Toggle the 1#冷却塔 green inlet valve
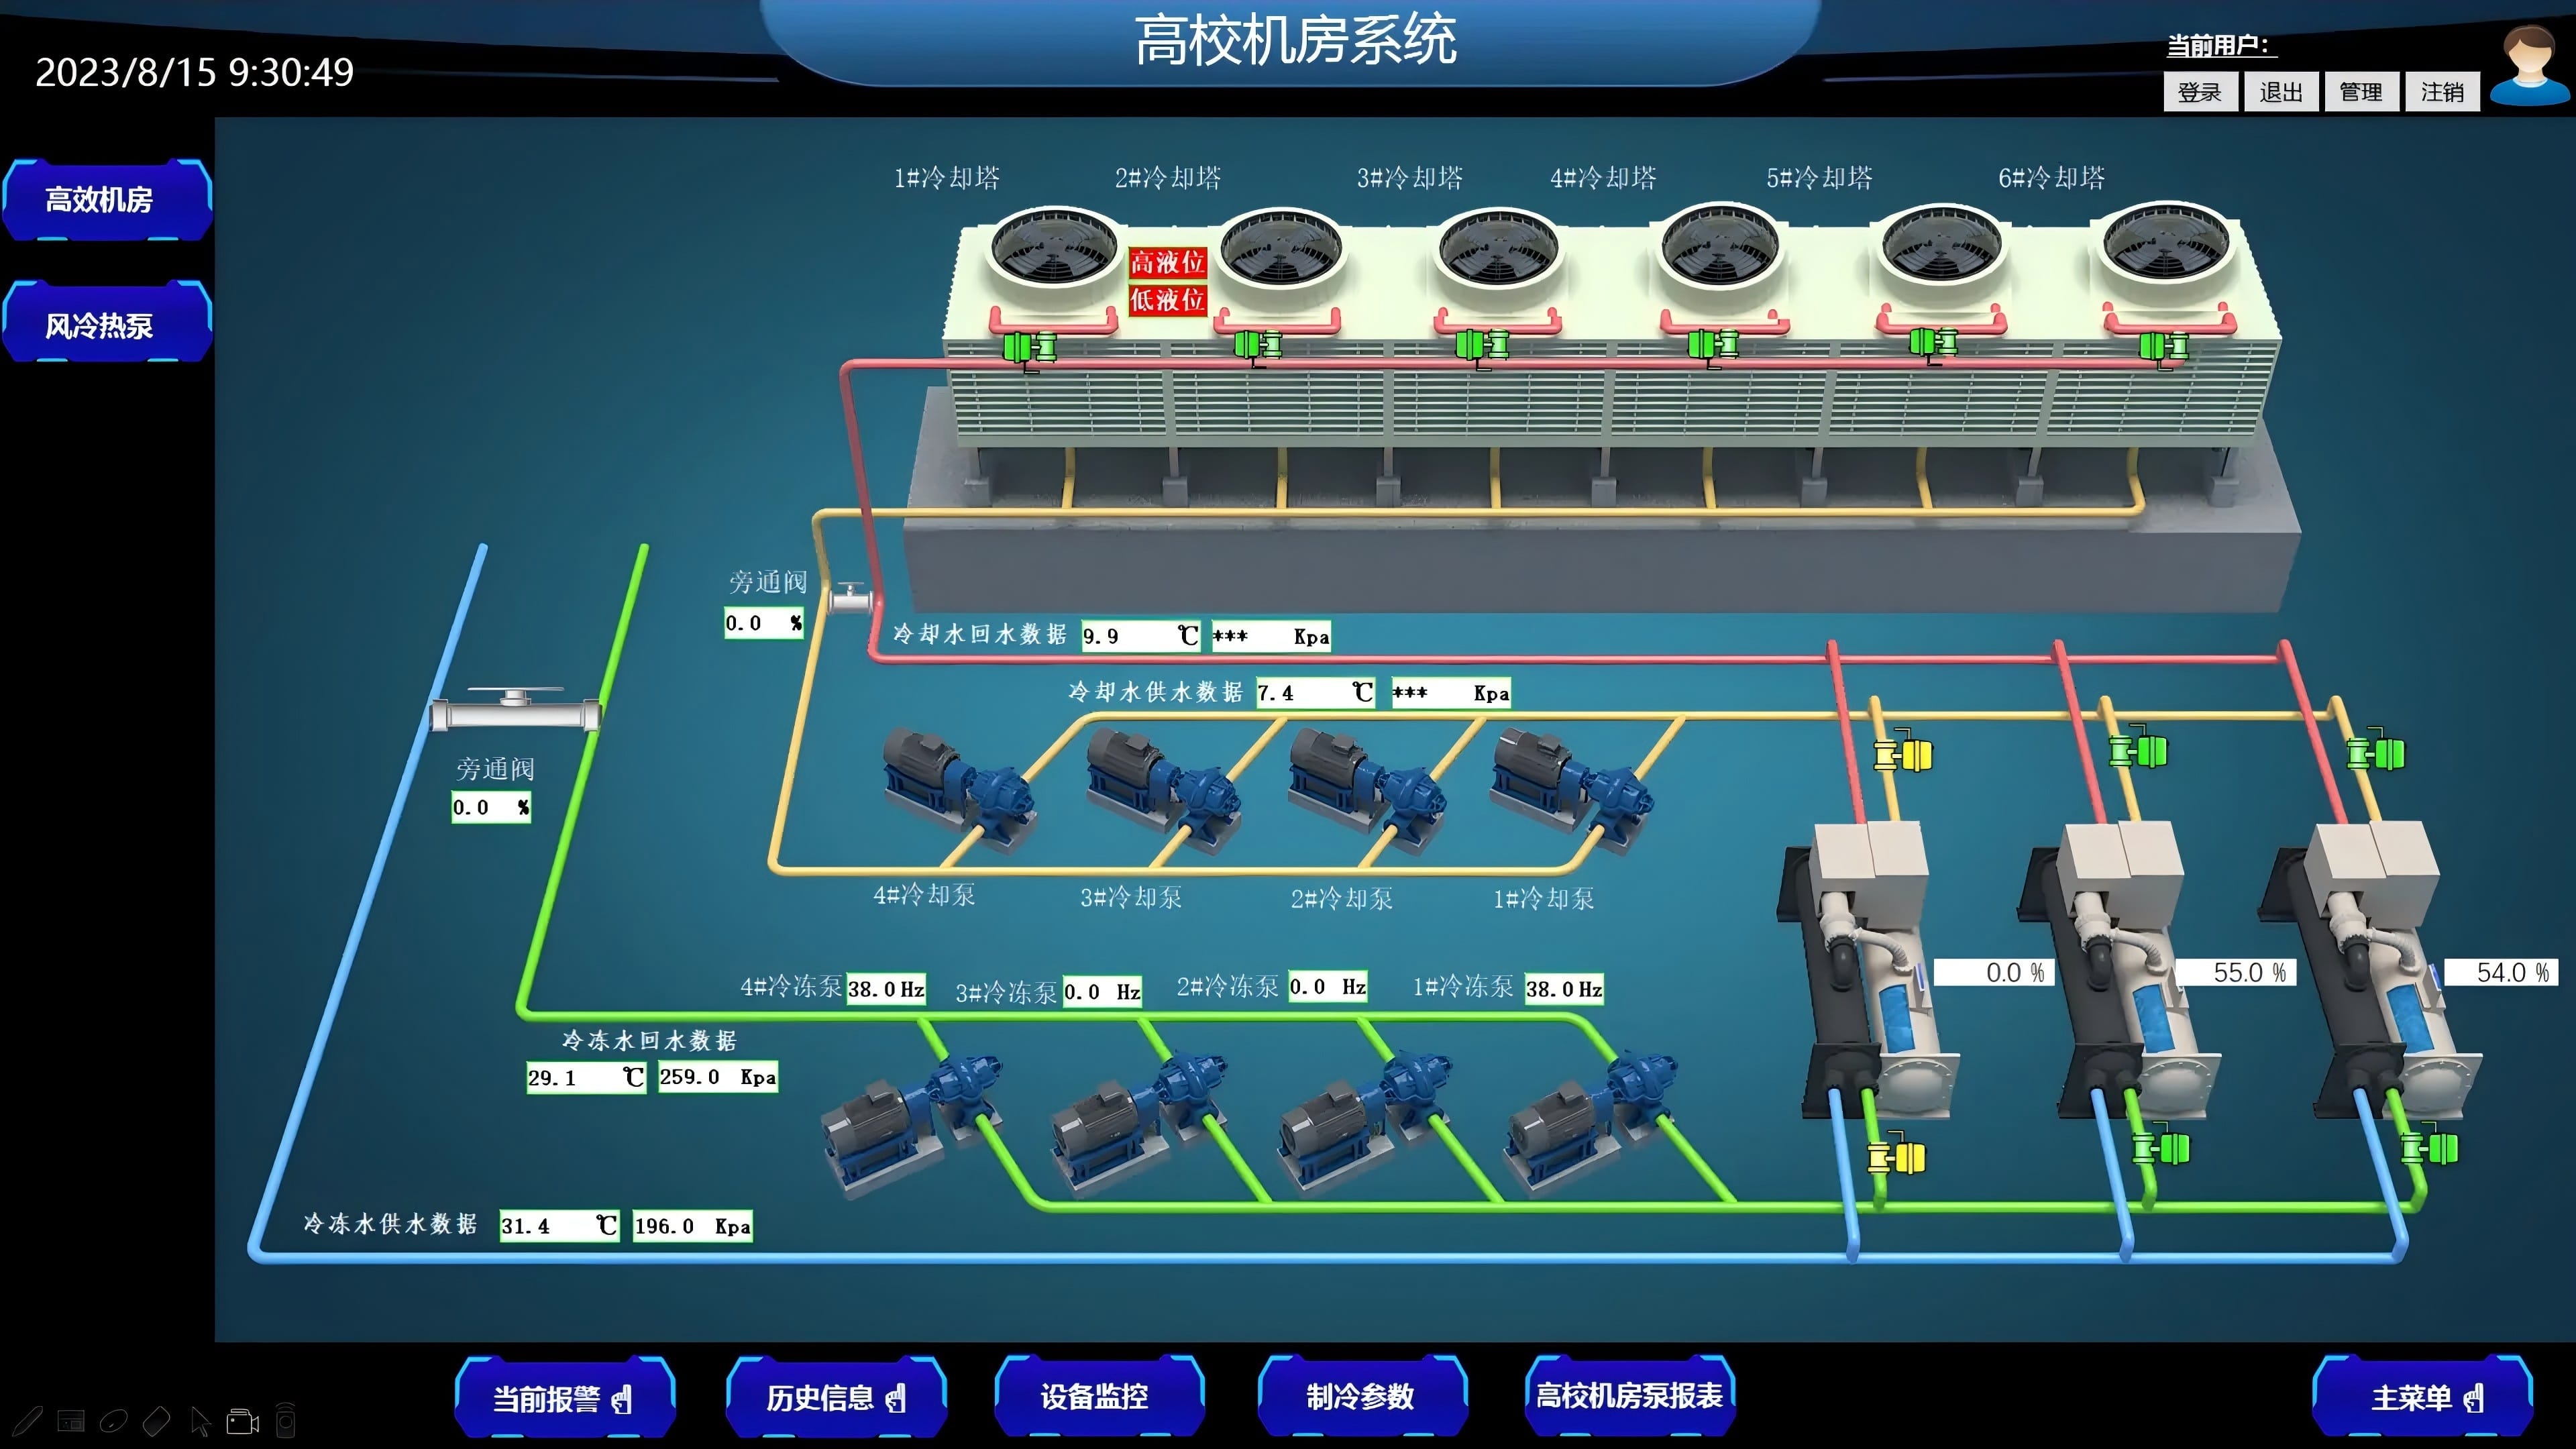2576x1449 pixels. click(1029, 348)
